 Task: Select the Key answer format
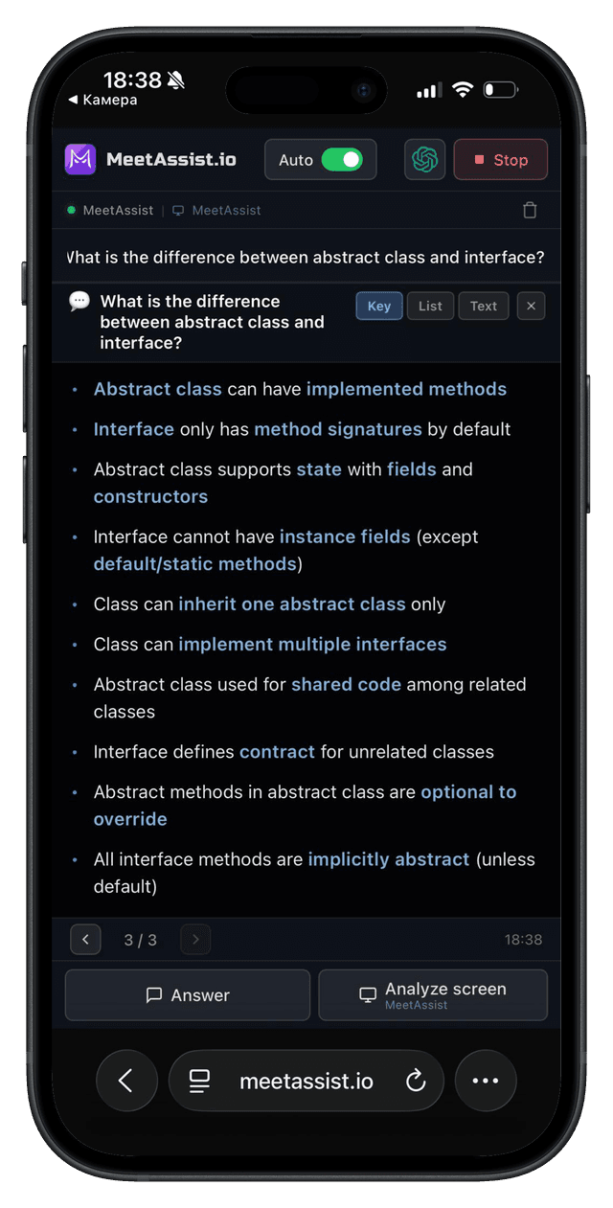pos(379,306)
